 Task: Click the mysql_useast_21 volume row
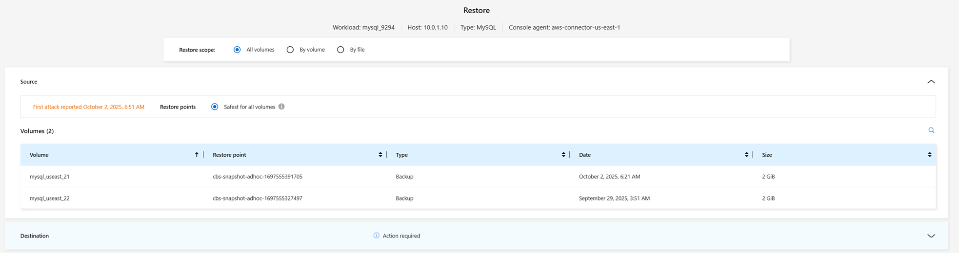pos(50,177)
